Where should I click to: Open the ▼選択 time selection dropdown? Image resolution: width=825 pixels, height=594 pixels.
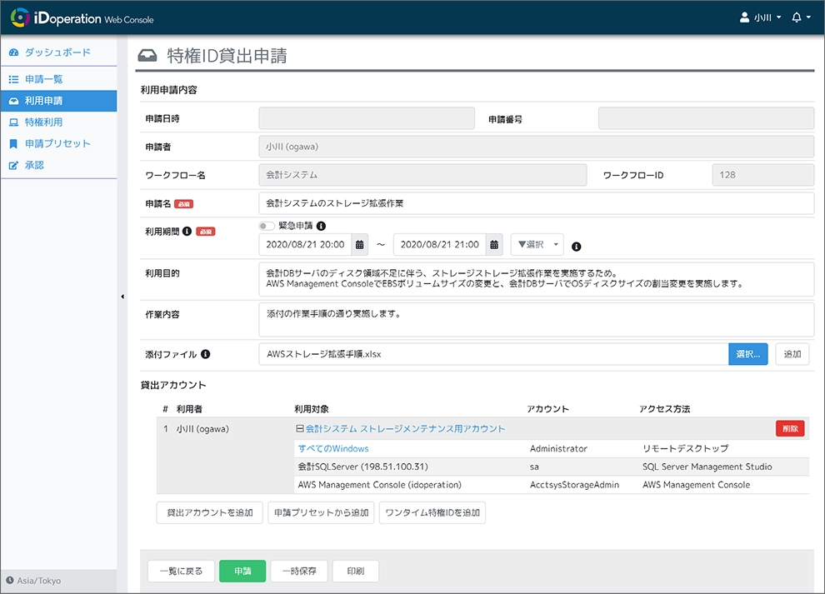click(x=537, y=244)
